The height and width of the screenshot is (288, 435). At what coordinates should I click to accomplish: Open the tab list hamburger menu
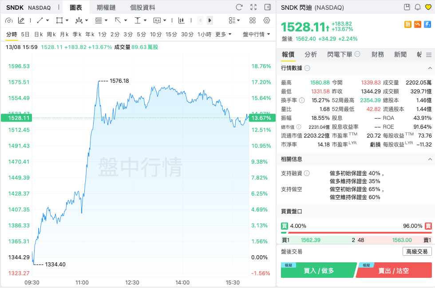[429, 55]
